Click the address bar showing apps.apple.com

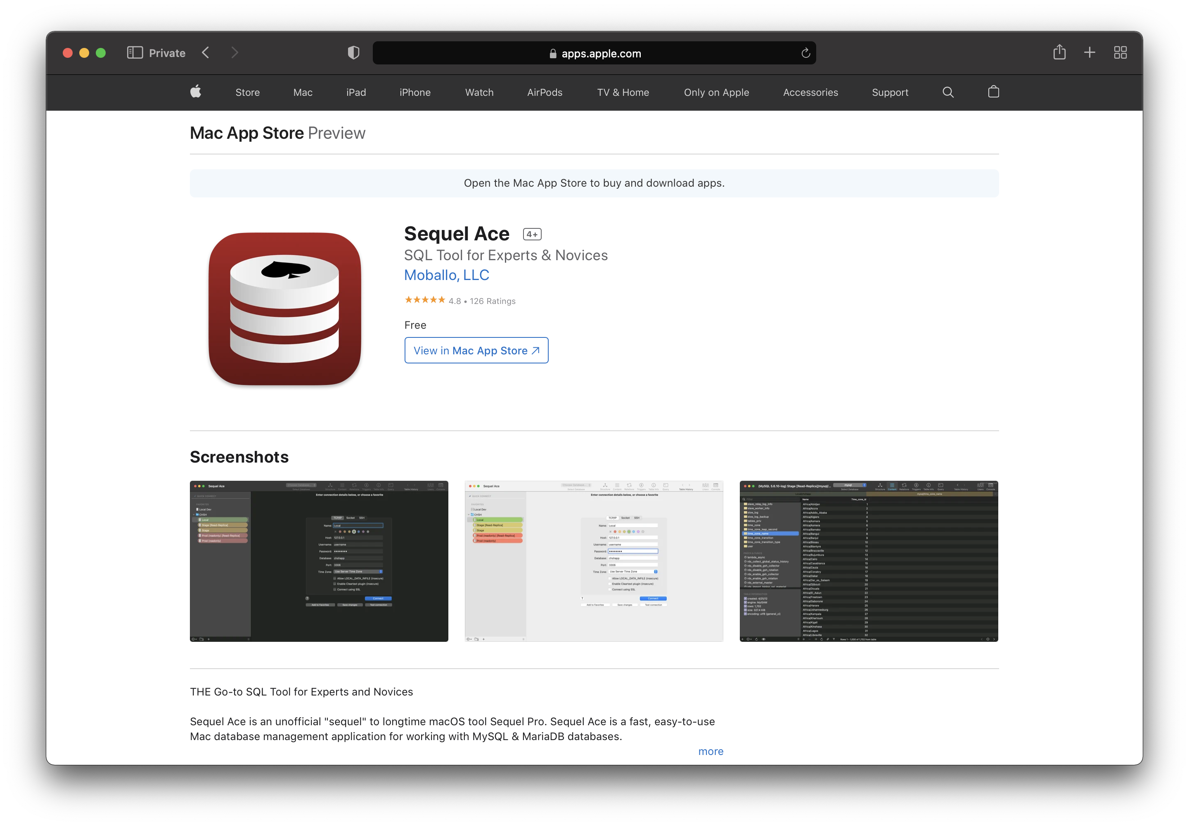pos(594,53)
